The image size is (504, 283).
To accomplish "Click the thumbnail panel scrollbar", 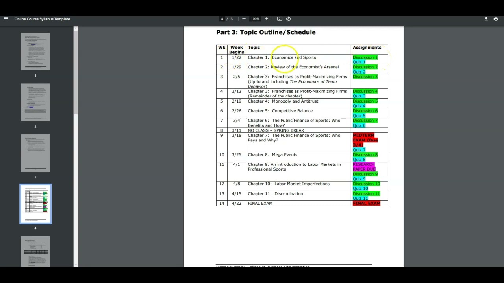I will [x=76, y=73].
